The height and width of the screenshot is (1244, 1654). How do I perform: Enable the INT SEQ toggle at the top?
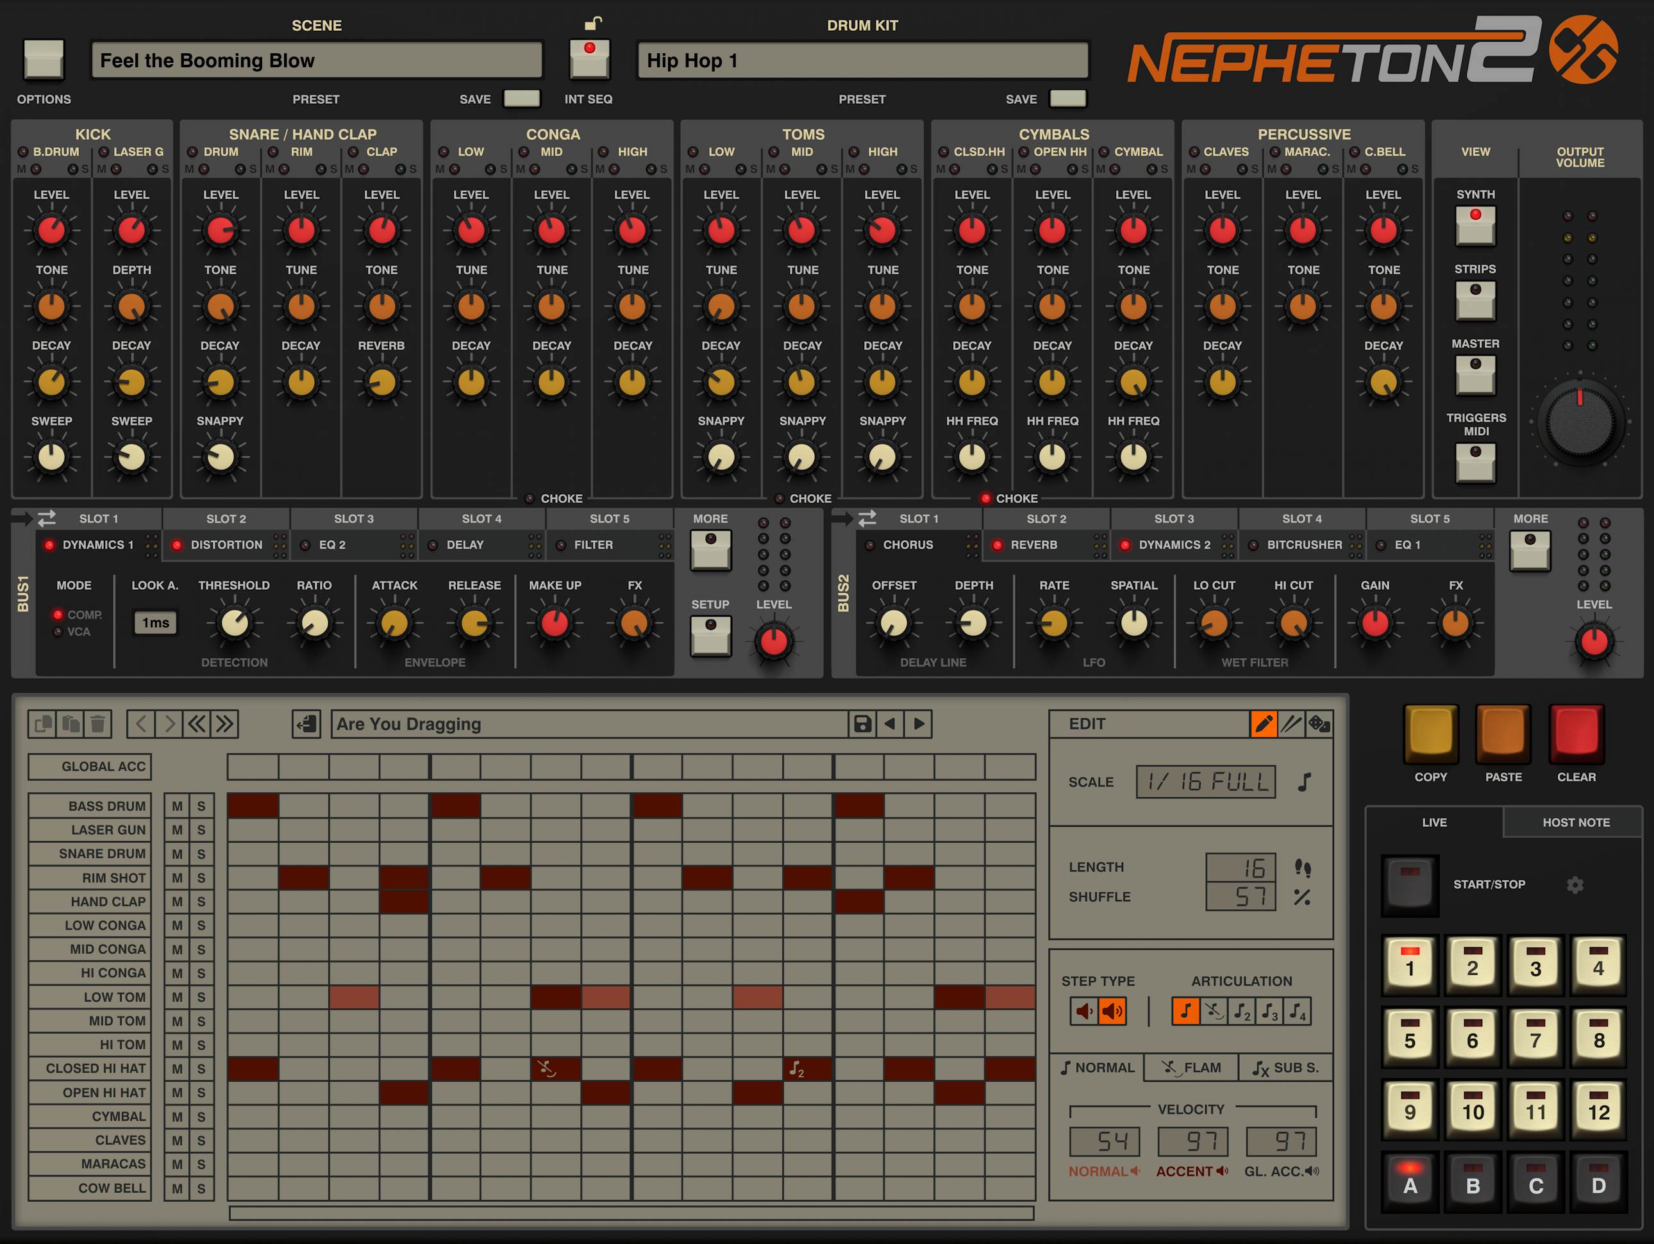589,58
